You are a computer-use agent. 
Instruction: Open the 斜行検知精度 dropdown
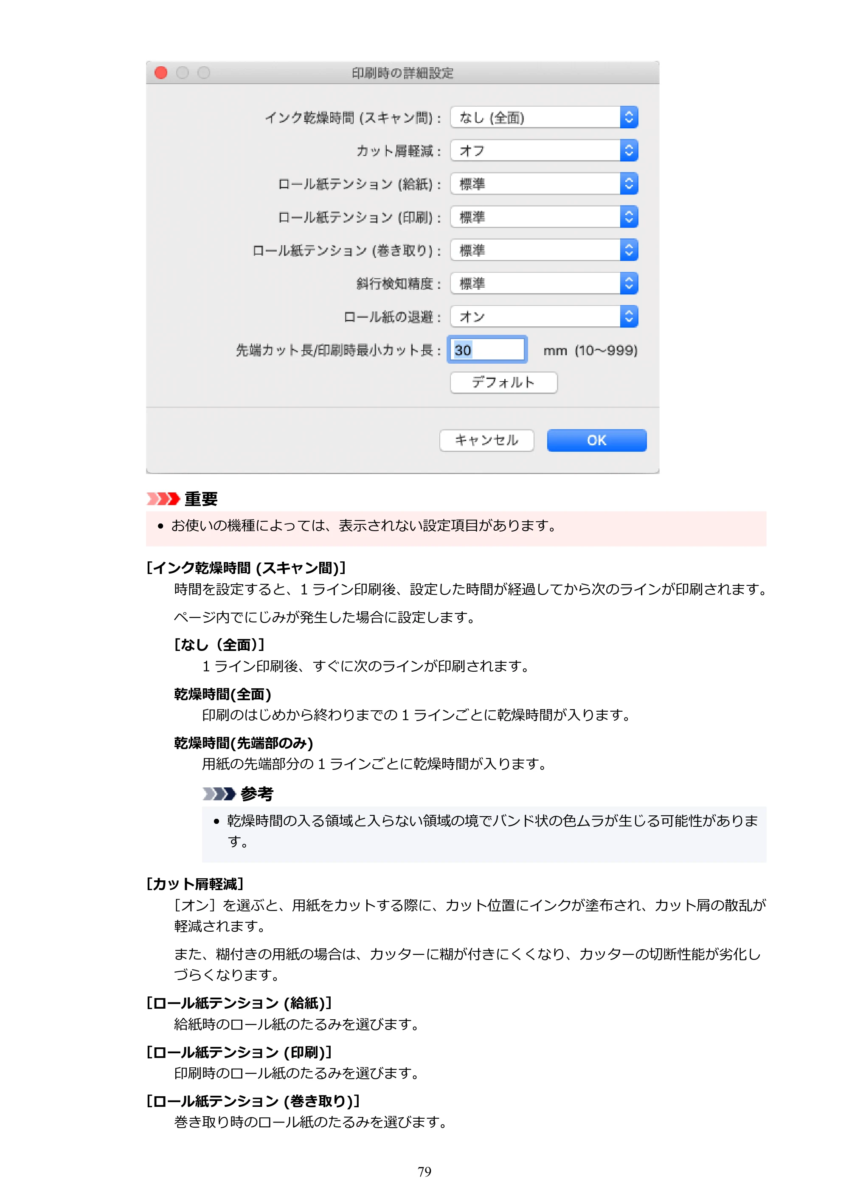[x=543, y=283]
